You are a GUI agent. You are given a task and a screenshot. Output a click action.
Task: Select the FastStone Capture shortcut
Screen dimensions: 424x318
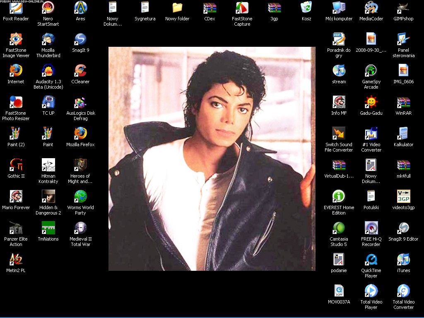[242, 8]
